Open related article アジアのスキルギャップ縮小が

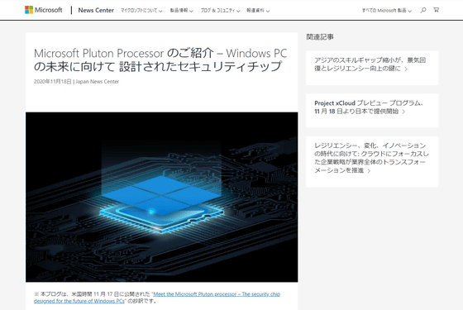tap(370, 64)
